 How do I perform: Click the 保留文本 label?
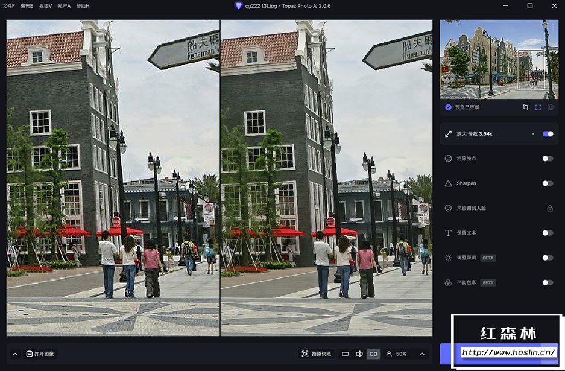click(466, 233)
